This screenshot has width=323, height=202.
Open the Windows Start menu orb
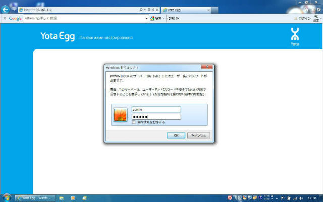pos(7,197)
